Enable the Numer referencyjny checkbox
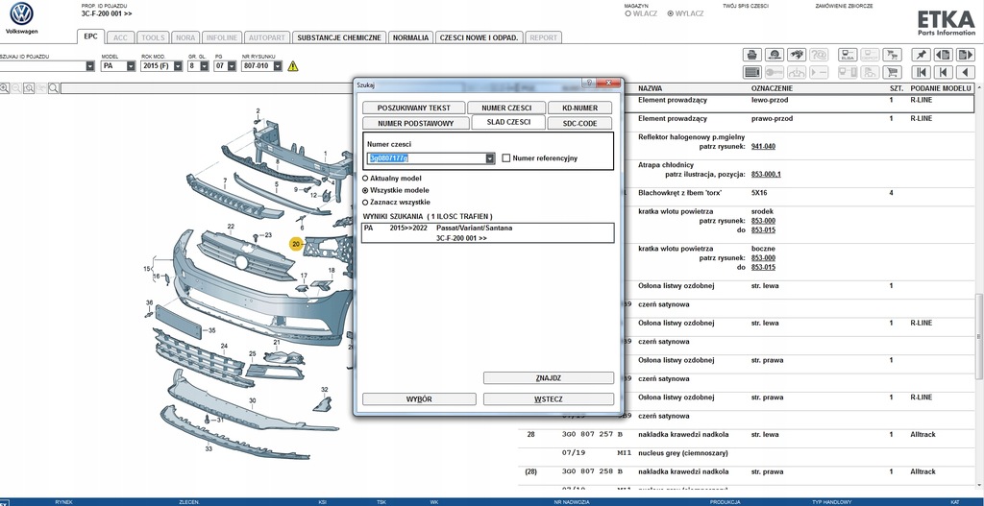The width and height of the screenshot is (984, 506). pyautogui.click(x=506, y=158)
